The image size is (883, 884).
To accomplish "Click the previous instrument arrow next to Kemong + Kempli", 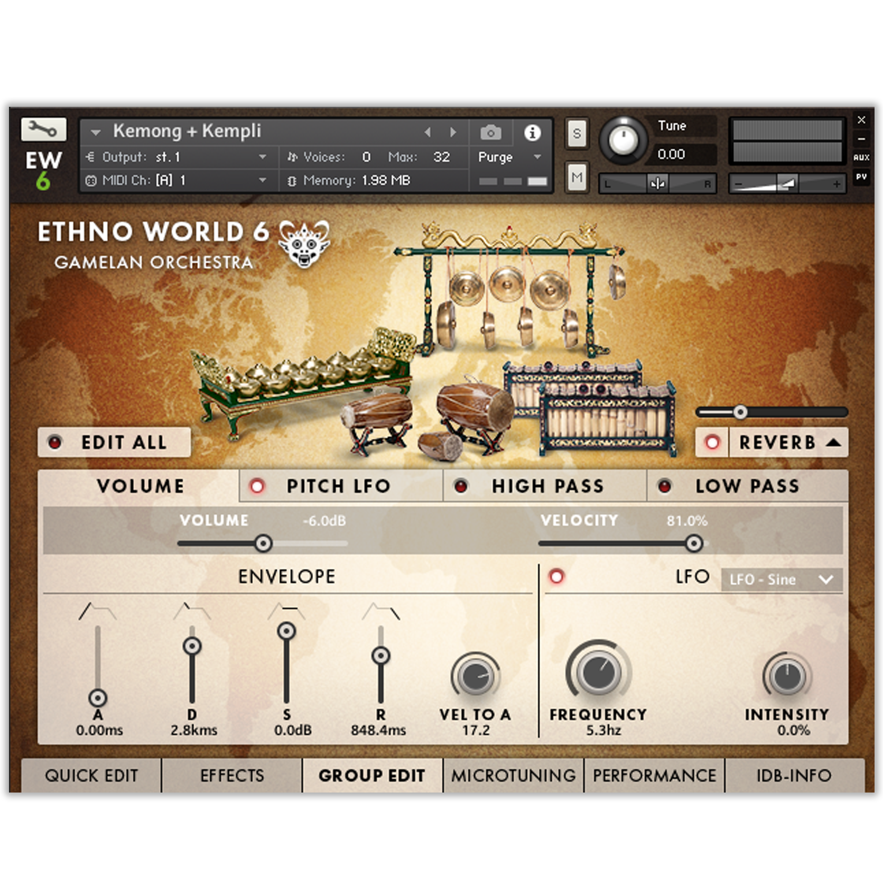I will click(428, 132).
